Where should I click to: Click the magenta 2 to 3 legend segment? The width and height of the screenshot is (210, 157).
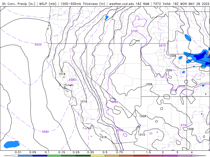[170, 156]
